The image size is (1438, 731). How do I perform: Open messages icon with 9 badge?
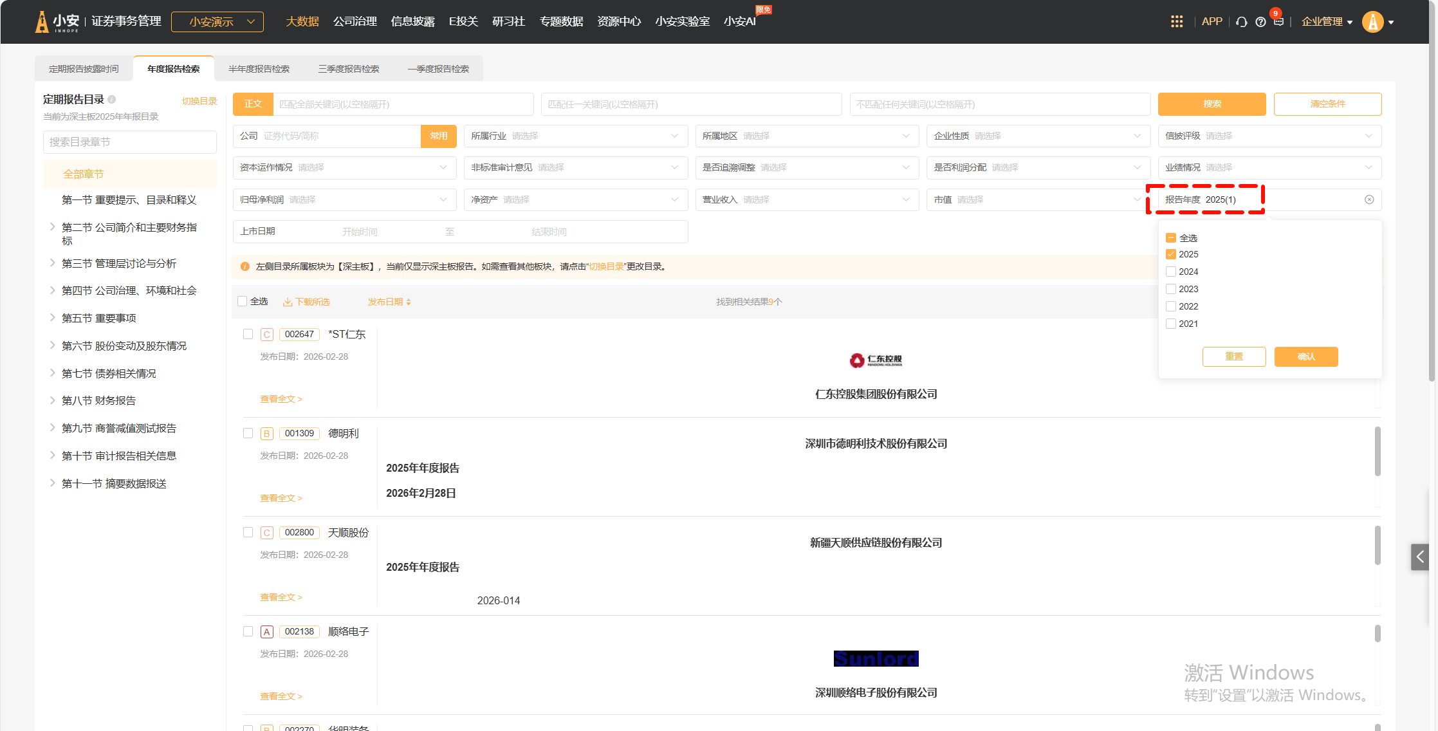pos(1278,22)
